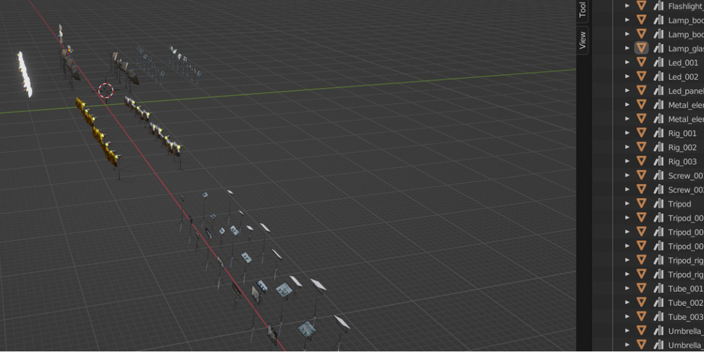The height and width of the screenshot is (352, 704).
Task: Click the white child-data icon beside Rig_002
Action: pyautogui.click(x=658, y=147)
